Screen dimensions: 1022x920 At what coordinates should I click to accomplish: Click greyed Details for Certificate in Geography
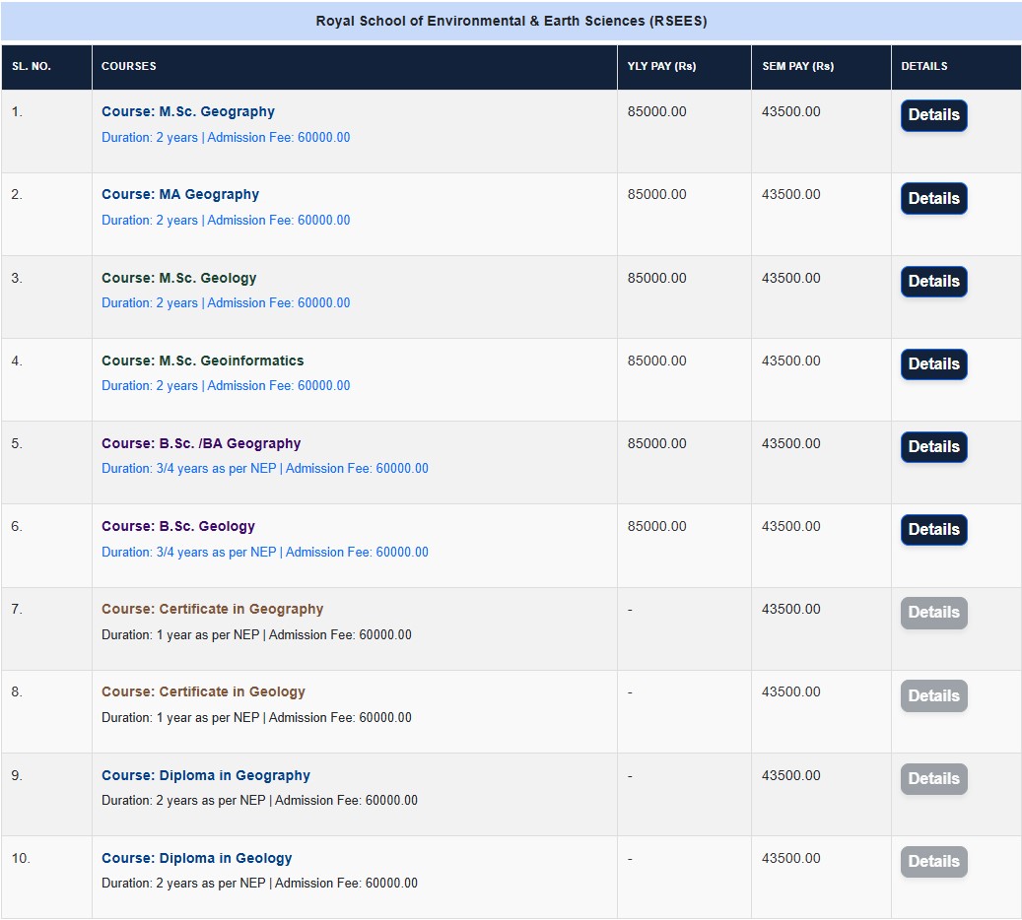point(933,613)
